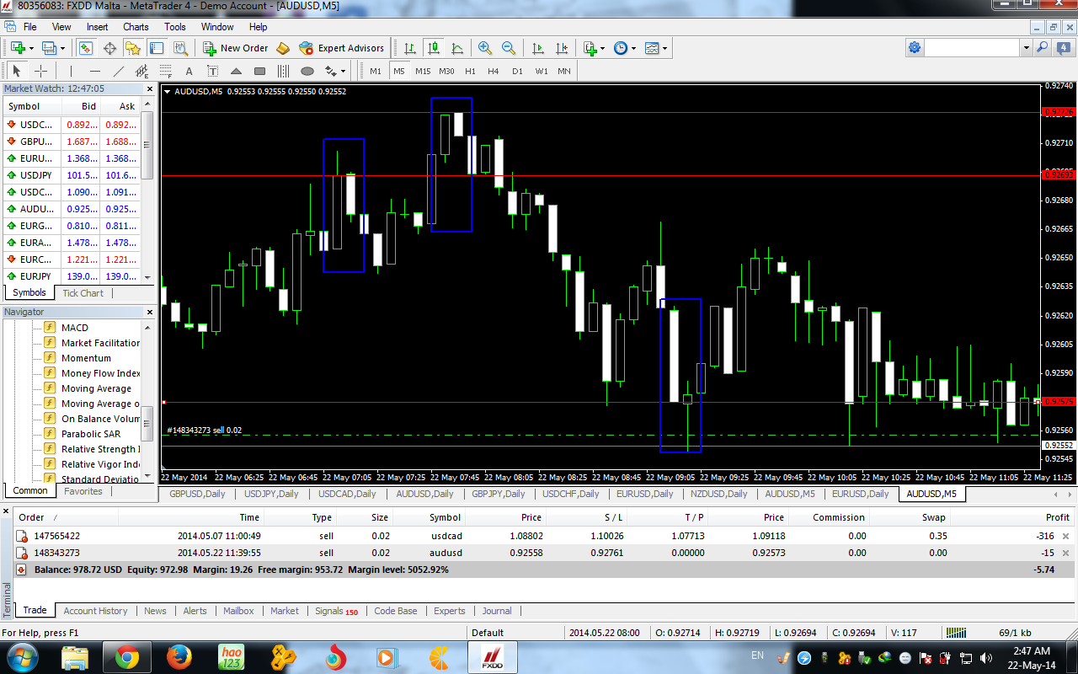This screenshot has width=1078, height=674.
Task: Click the New Order button
Action: click(236, 48)
